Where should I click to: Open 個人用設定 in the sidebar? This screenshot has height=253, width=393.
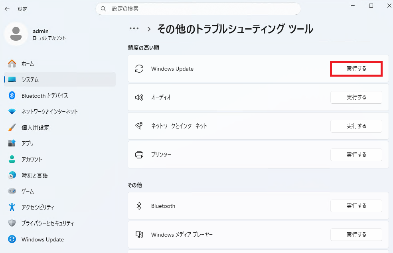pos(60,127)
